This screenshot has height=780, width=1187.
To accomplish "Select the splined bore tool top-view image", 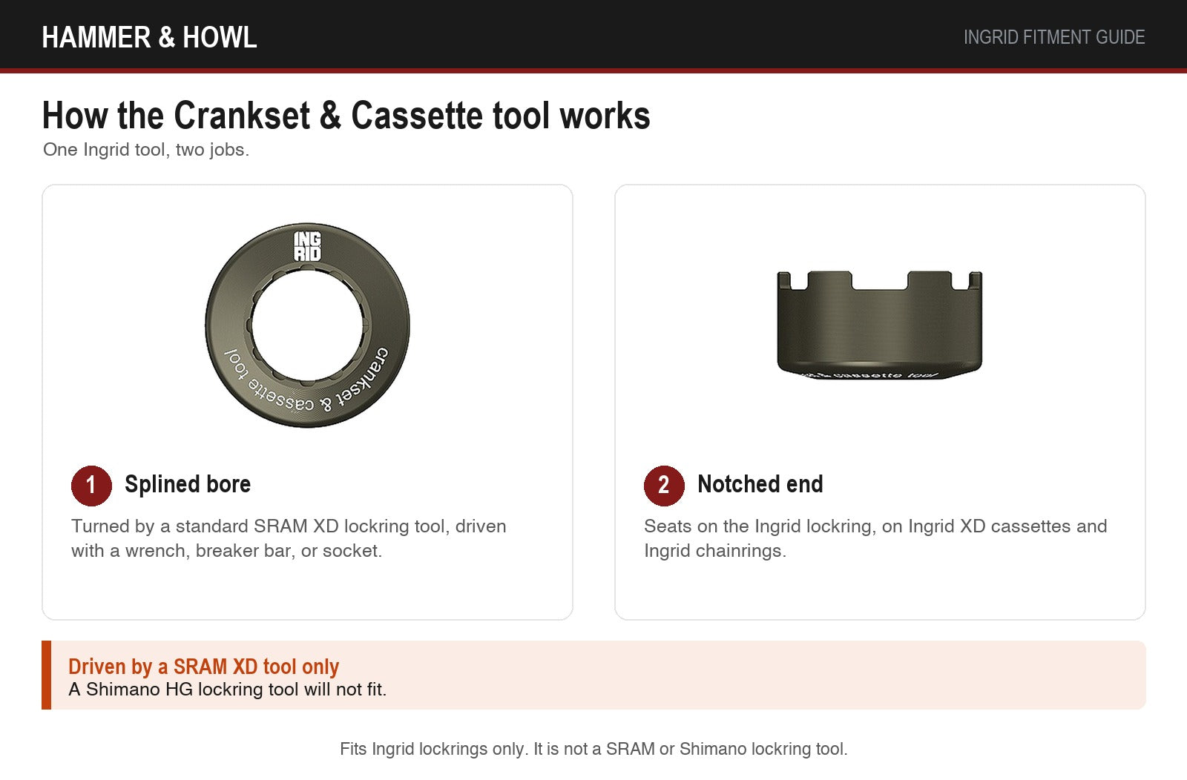I will [x=307, y=325].
